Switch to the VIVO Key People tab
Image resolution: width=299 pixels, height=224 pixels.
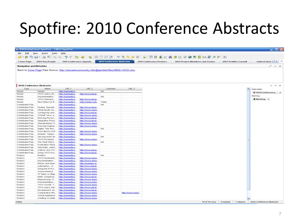(46, 62)
